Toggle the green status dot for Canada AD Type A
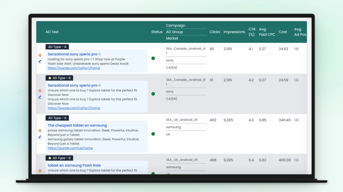The width and height of the screenshot is (343, 192). 153,58
